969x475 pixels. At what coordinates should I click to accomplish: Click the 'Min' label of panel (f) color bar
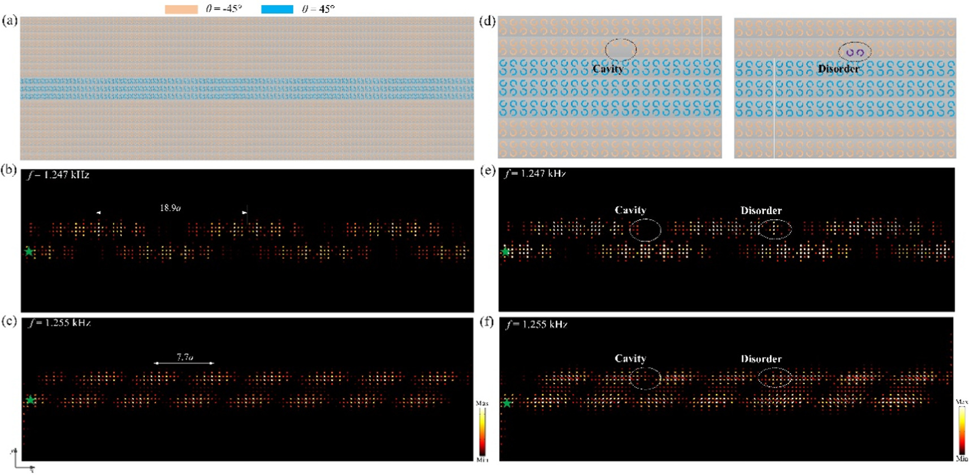[x=962, y=459]
